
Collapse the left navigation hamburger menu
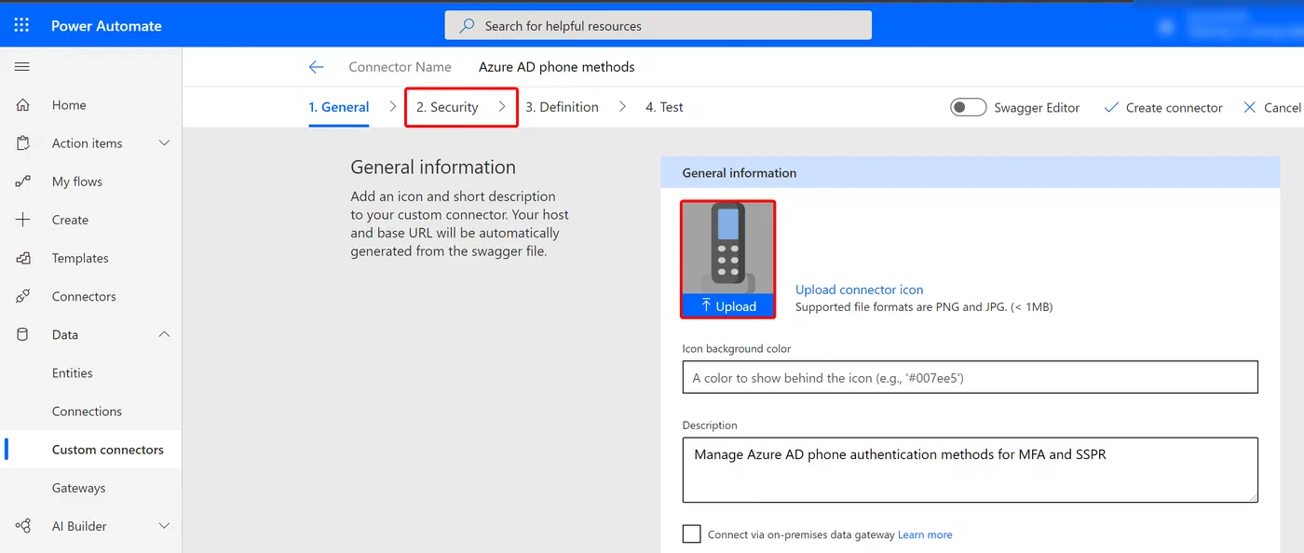[x=22, y=67]
